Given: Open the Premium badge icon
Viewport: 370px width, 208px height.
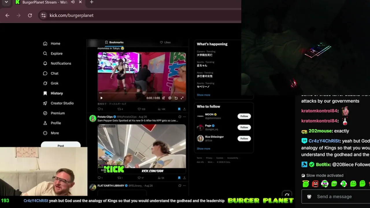Looking at the screenshot, I should pyautogui.click(x=45, y=113).
